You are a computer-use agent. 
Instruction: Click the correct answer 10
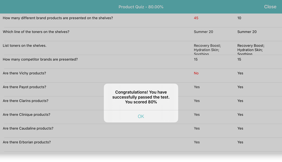pyautogui.click(x=239, y=18)
